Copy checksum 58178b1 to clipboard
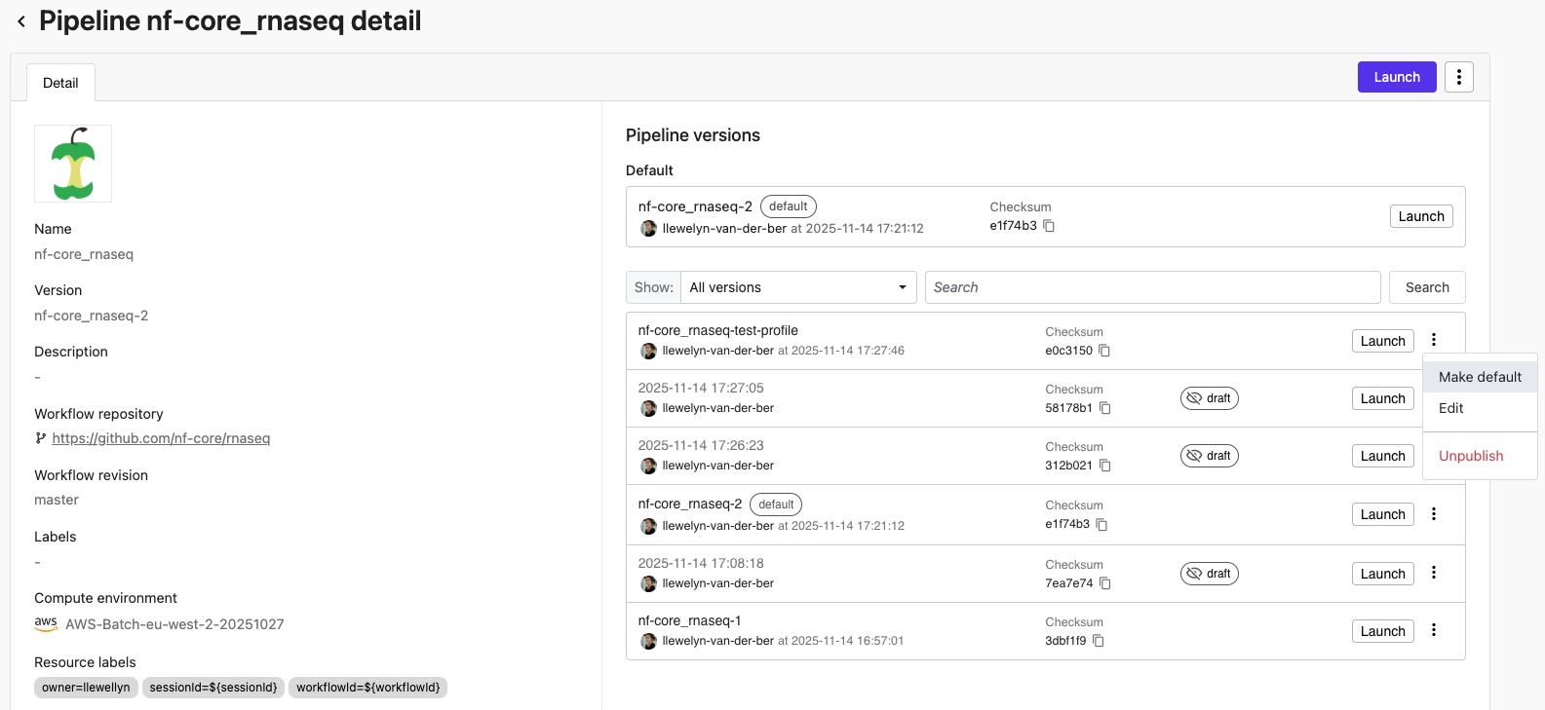This screenshot has width=1545, height=710. tap(1104, 408)
